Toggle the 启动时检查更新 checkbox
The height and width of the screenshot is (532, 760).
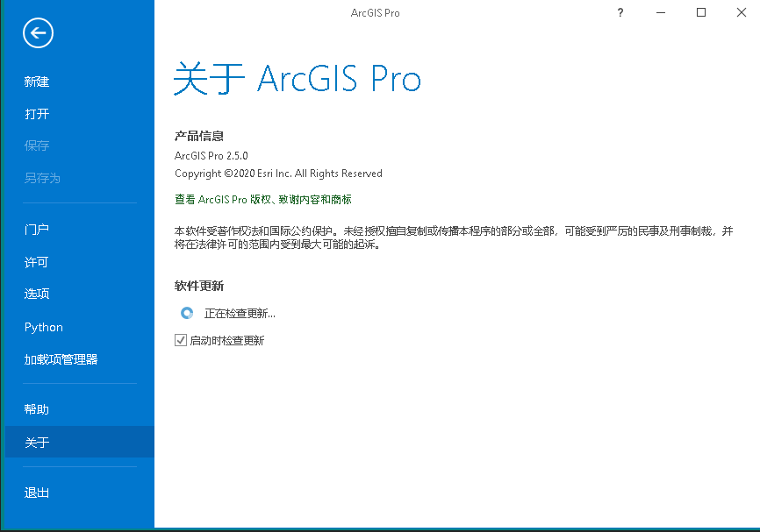tap(181, 340)
